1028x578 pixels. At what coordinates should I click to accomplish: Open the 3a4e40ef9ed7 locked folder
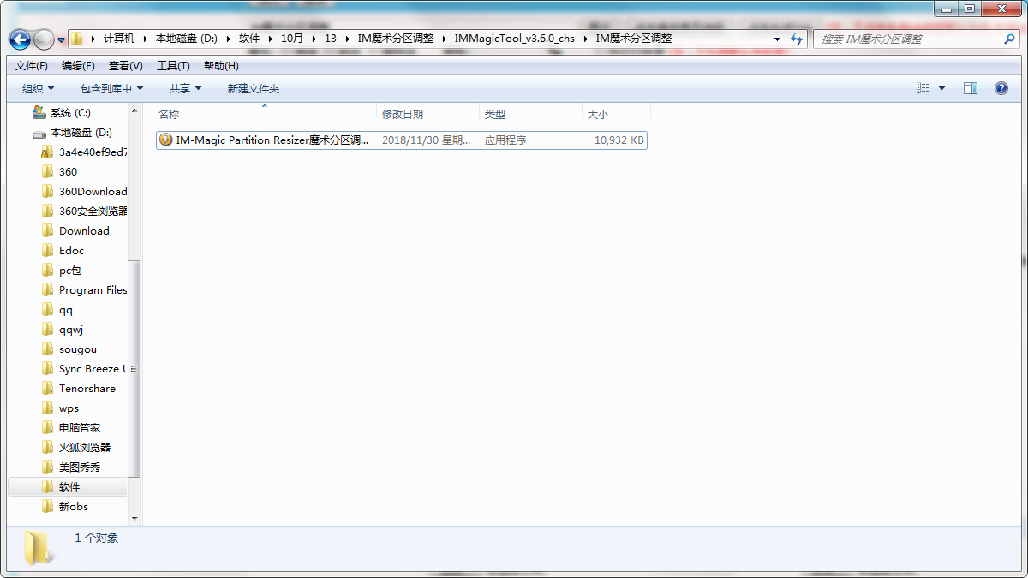coord(93,152)
